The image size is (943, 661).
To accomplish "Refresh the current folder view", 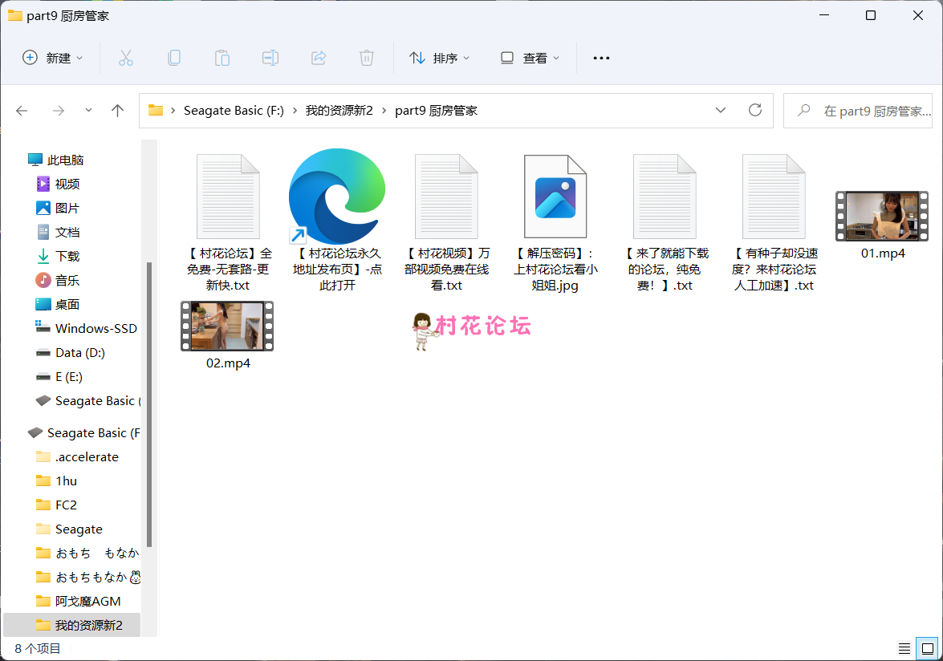I will (754, 111).
